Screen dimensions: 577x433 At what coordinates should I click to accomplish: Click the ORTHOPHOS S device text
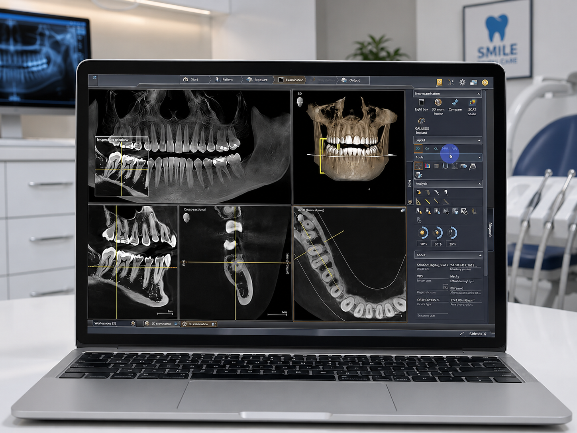click(x=428, y=300)
